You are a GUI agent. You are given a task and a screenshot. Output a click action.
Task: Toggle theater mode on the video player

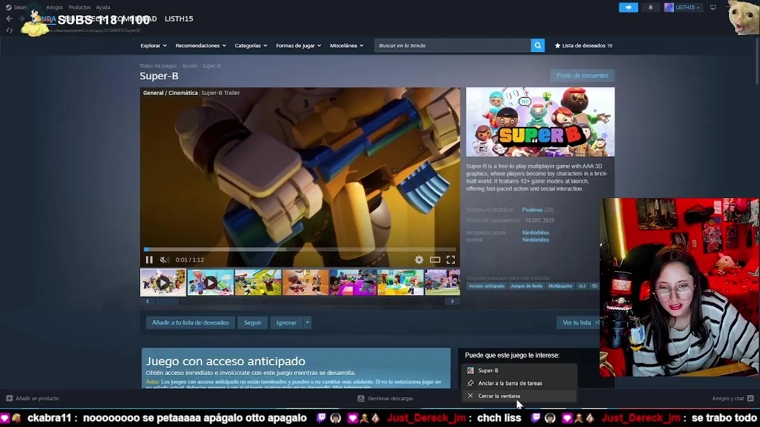click(435, 260)
